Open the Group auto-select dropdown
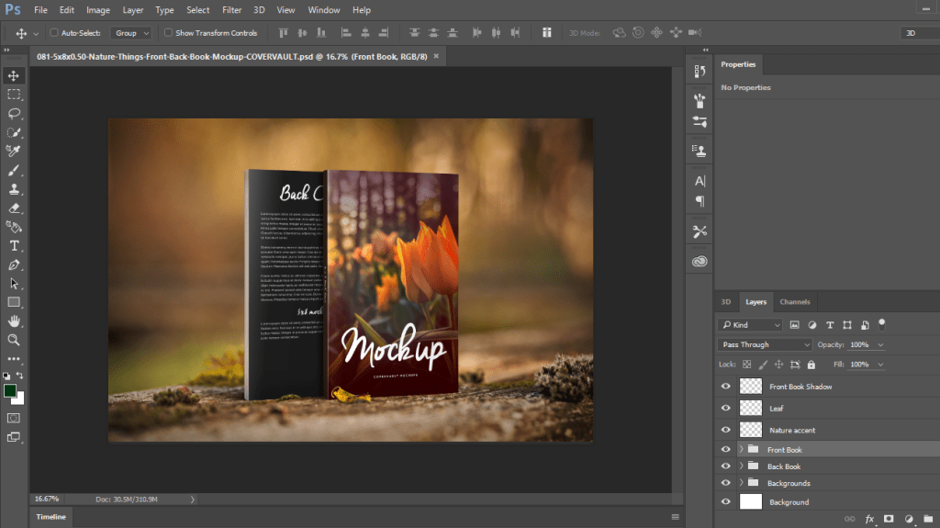940x528 pixels. [x=131, y=33]
